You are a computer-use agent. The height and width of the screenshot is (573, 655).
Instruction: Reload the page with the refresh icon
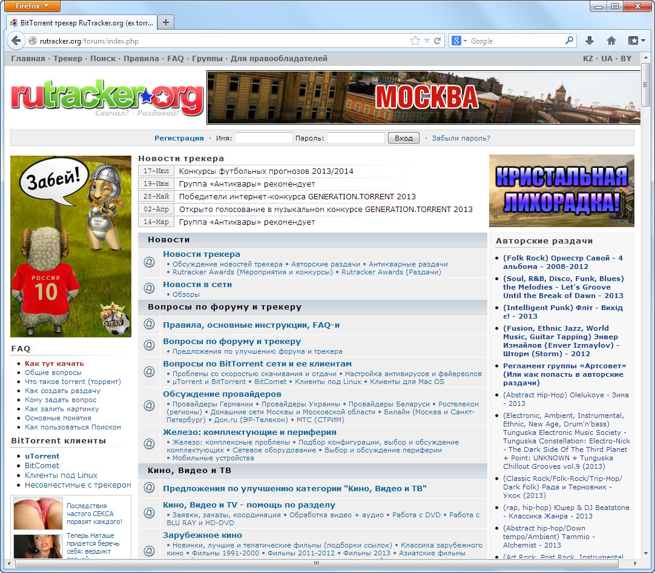(x=437, y=41)
